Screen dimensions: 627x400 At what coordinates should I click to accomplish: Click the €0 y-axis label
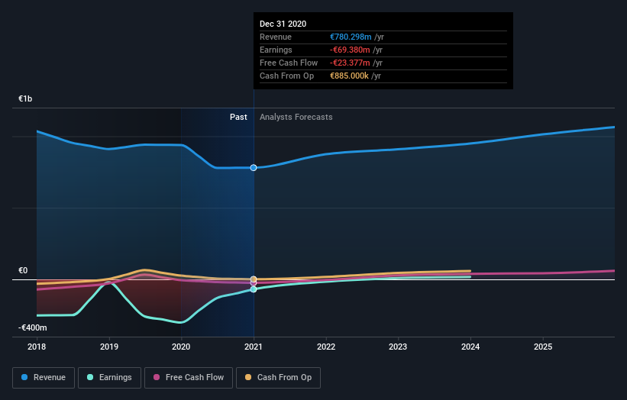[x=23, y=270]
